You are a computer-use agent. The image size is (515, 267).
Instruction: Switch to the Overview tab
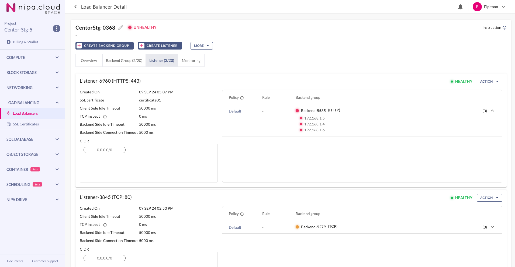[89, 61]
